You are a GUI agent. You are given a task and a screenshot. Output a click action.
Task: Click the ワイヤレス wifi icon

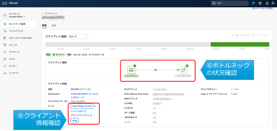(5, 52)
